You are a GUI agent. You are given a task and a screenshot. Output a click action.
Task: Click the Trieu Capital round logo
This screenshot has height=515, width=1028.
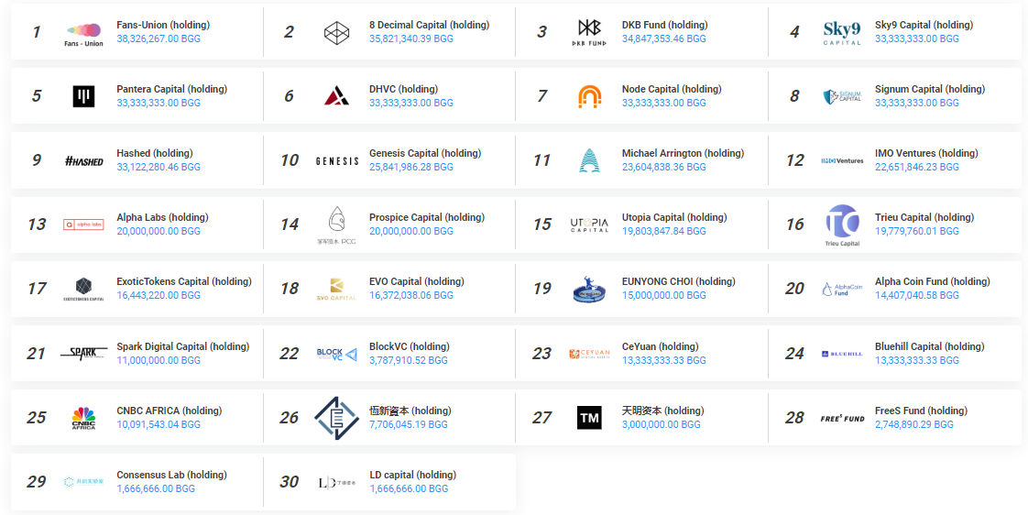click(x=842, y=224)
